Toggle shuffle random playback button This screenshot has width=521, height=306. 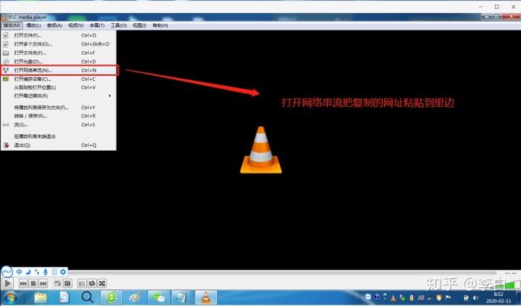click(x=102, y=284)
